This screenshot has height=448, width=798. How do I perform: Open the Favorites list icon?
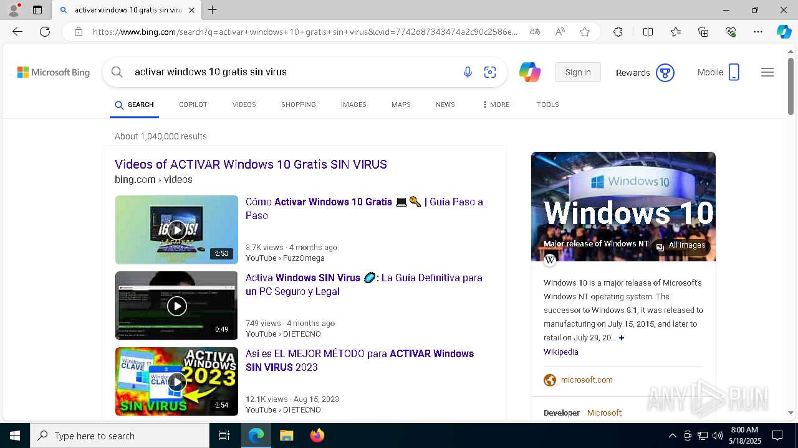(676, 32)
